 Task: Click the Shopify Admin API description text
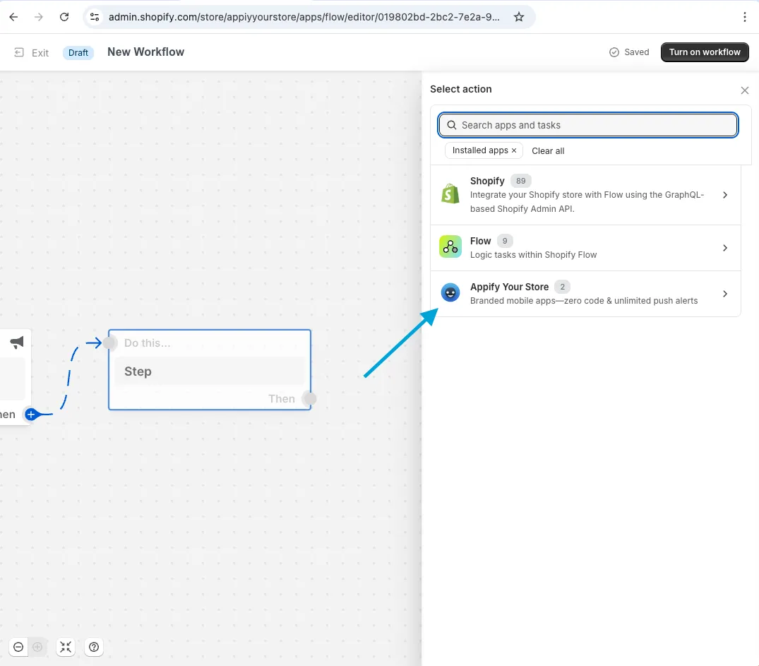pyautogui.click(x=587, y=202)
